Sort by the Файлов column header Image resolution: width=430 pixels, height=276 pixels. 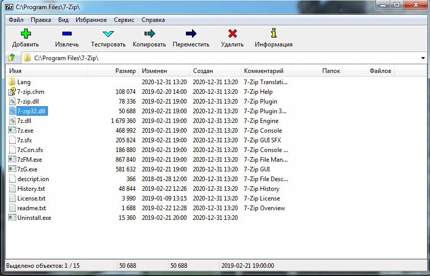point(368,71)
